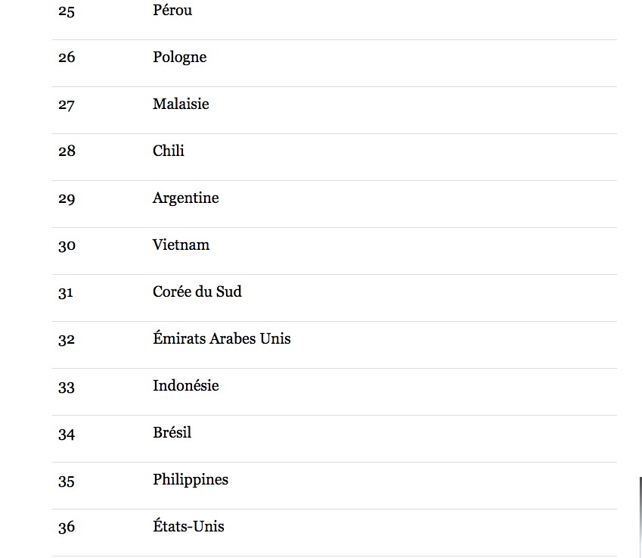
Task: Select rank number 34
Action: coord(67,434)
